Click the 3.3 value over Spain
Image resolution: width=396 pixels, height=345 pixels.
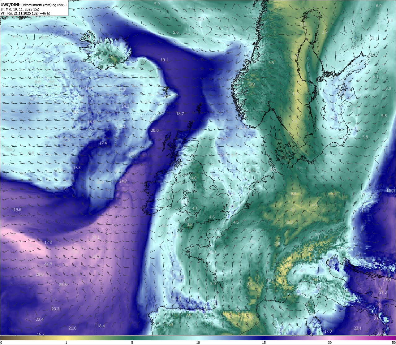tap(170, 325)
